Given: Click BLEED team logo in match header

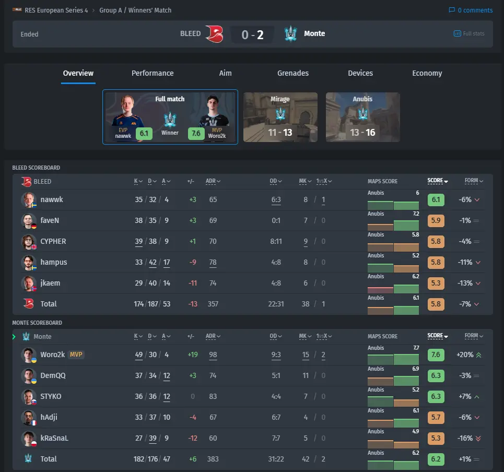Looking at the screenshot, I should click(x=214, y=34).
